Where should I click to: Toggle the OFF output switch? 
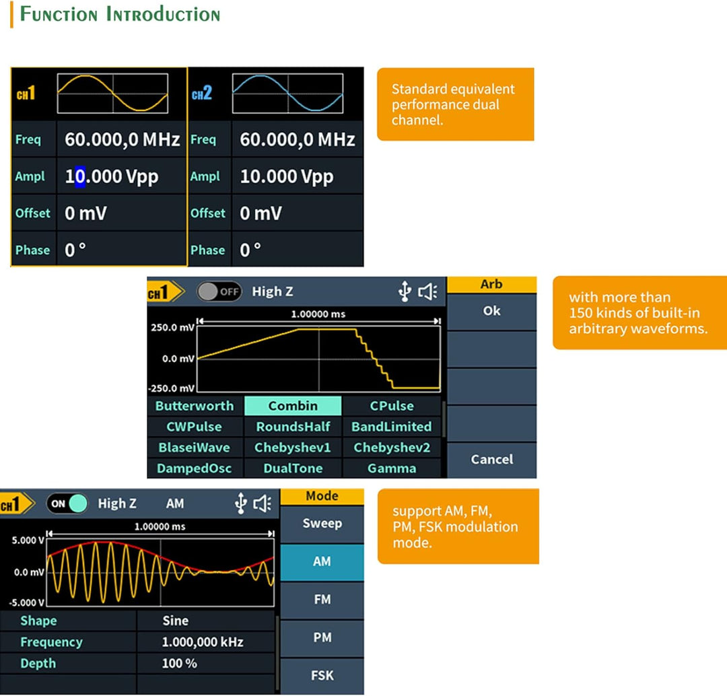click(219, 291)
